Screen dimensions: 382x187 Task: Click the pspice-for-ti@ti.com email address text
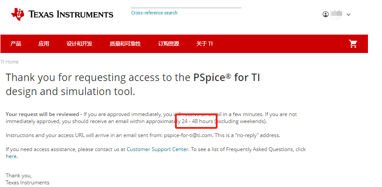(188, 135)
